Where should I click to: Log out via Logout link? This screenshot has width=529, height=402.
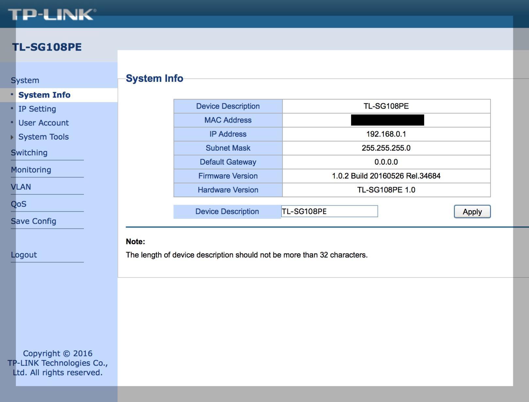click(x=24, y=255)
